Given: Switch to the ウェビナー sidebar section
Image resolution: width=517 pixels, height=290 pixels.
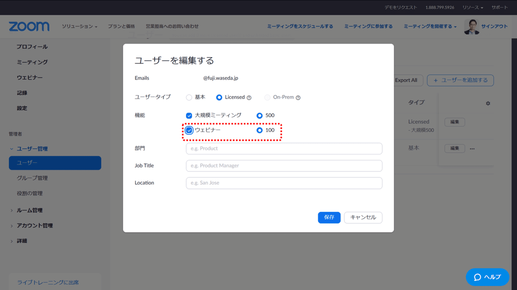Looking at the screenshot, I should tap(29, 77).
